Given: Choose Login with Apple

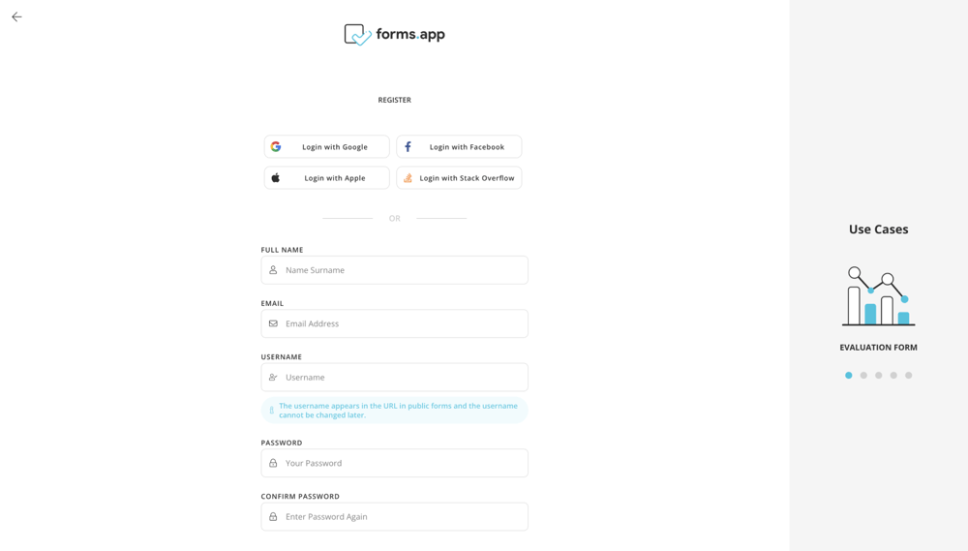Looking at the screenshot, I should [327, 178].
